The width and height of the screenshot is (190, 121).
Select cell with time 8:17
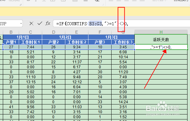pos(31,62)
